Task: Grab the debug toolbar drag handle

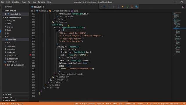Action: tap(101, 6)
